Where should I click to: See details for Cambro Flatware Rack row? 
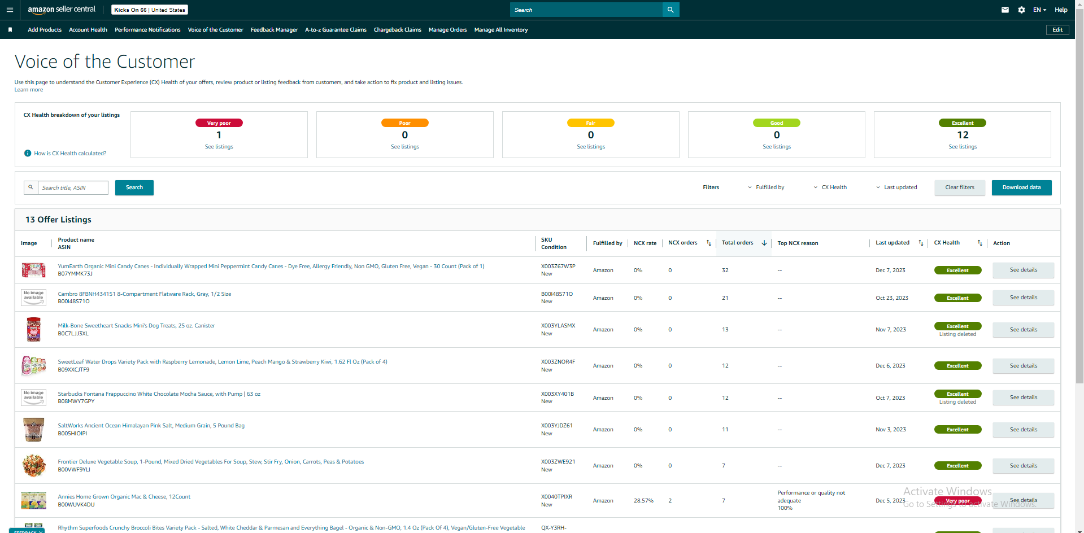tap(1023, 298)
